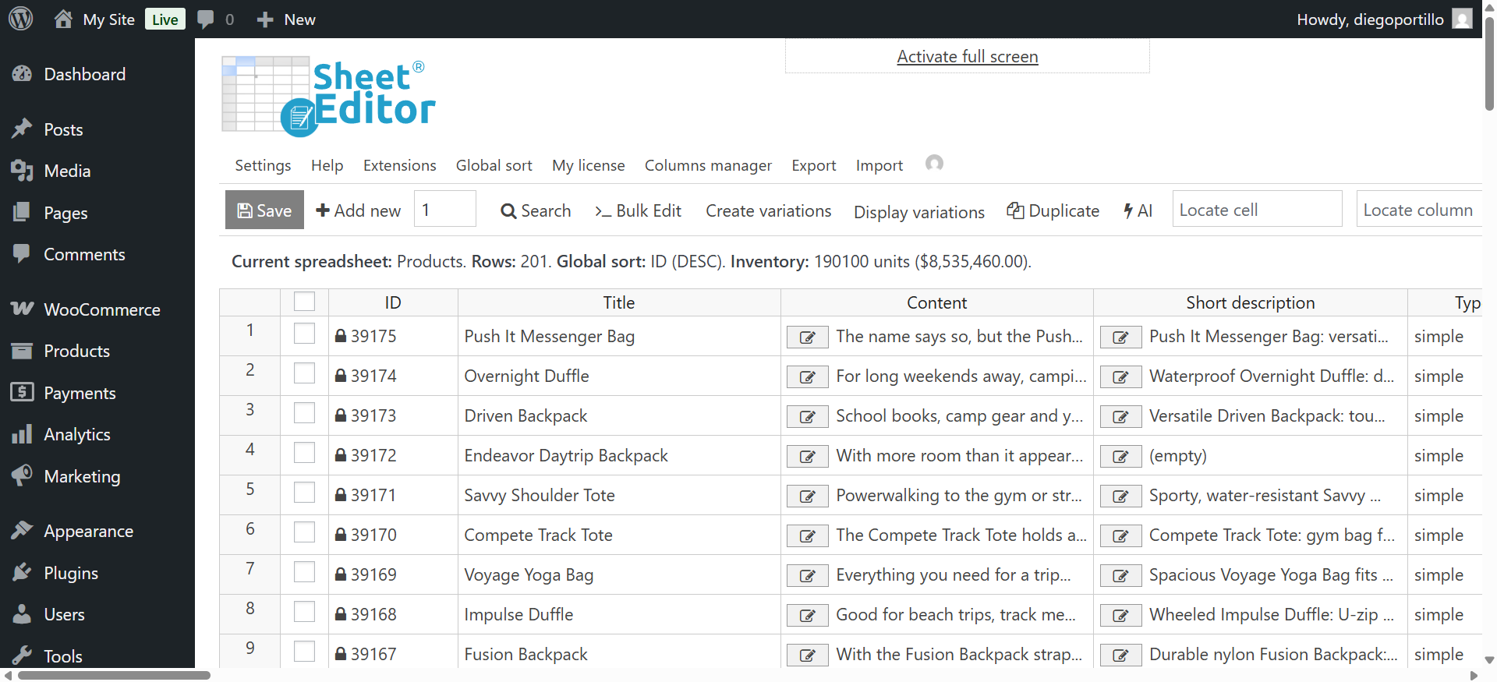Open content editor for Voyage Yoga Bag
This screenshot has width=1497, height=682.
coord(807,575)
